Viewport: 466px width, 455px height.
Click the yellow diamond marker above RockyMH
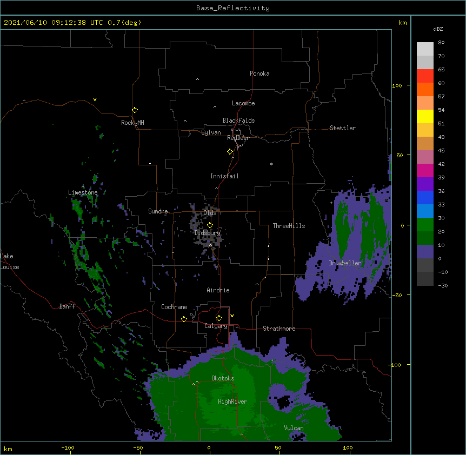[135, 110]
